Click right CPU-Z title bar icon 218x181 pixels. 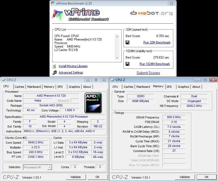point(112,80)
